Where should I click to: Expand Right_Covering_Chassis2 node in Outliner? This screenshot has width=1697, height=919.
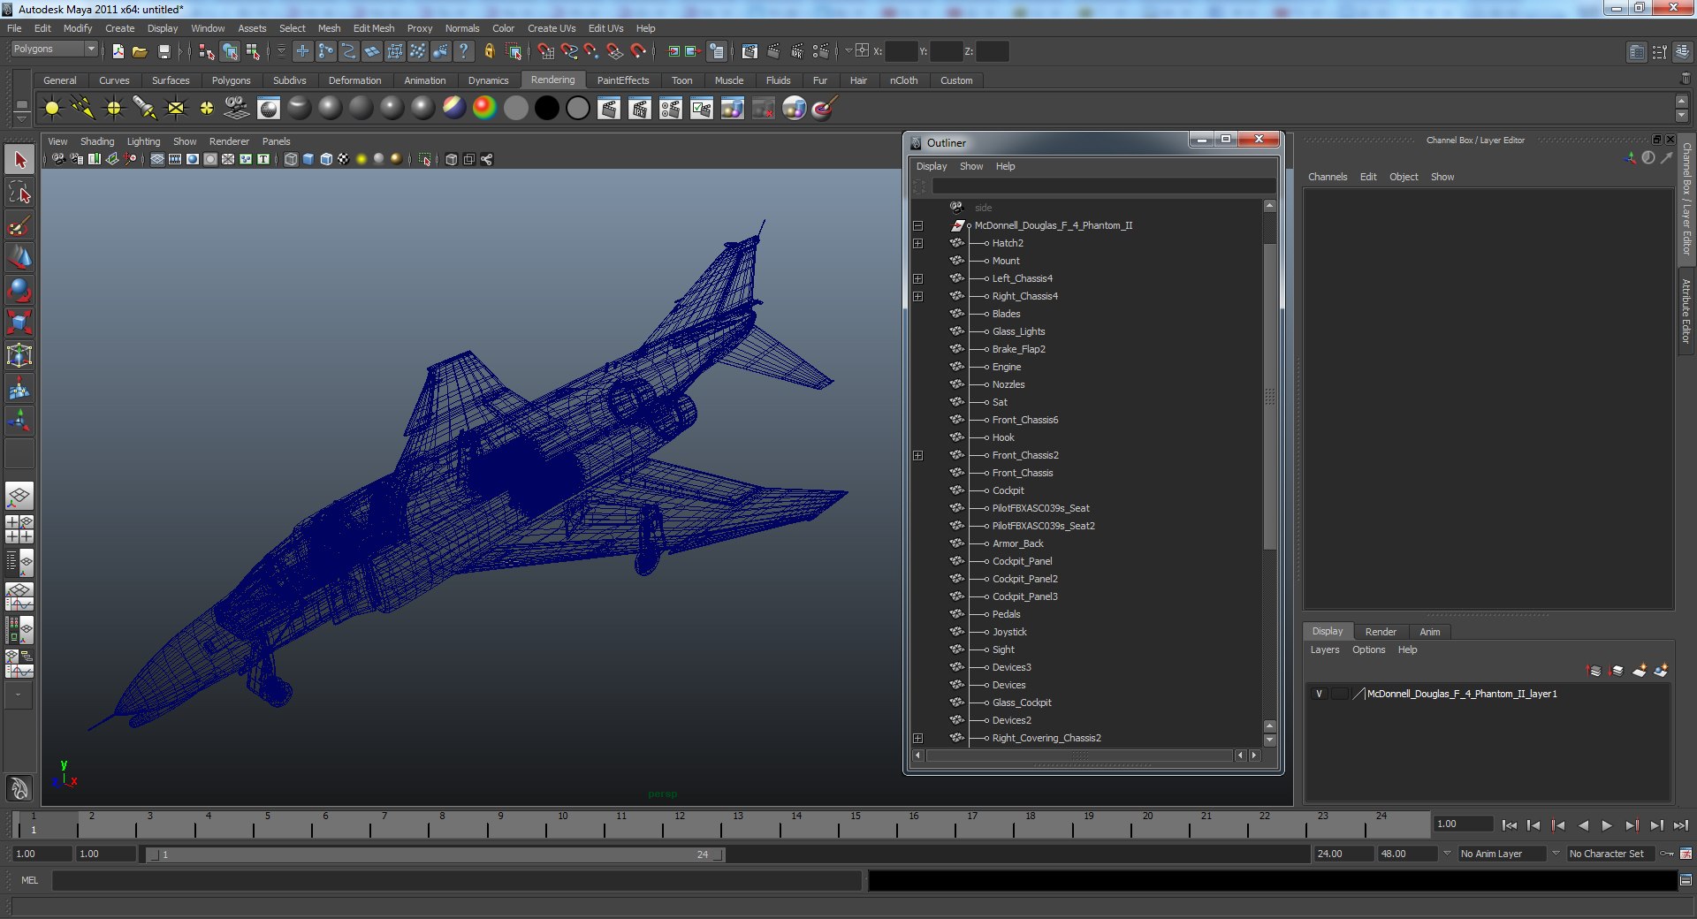tap(917, 738)
